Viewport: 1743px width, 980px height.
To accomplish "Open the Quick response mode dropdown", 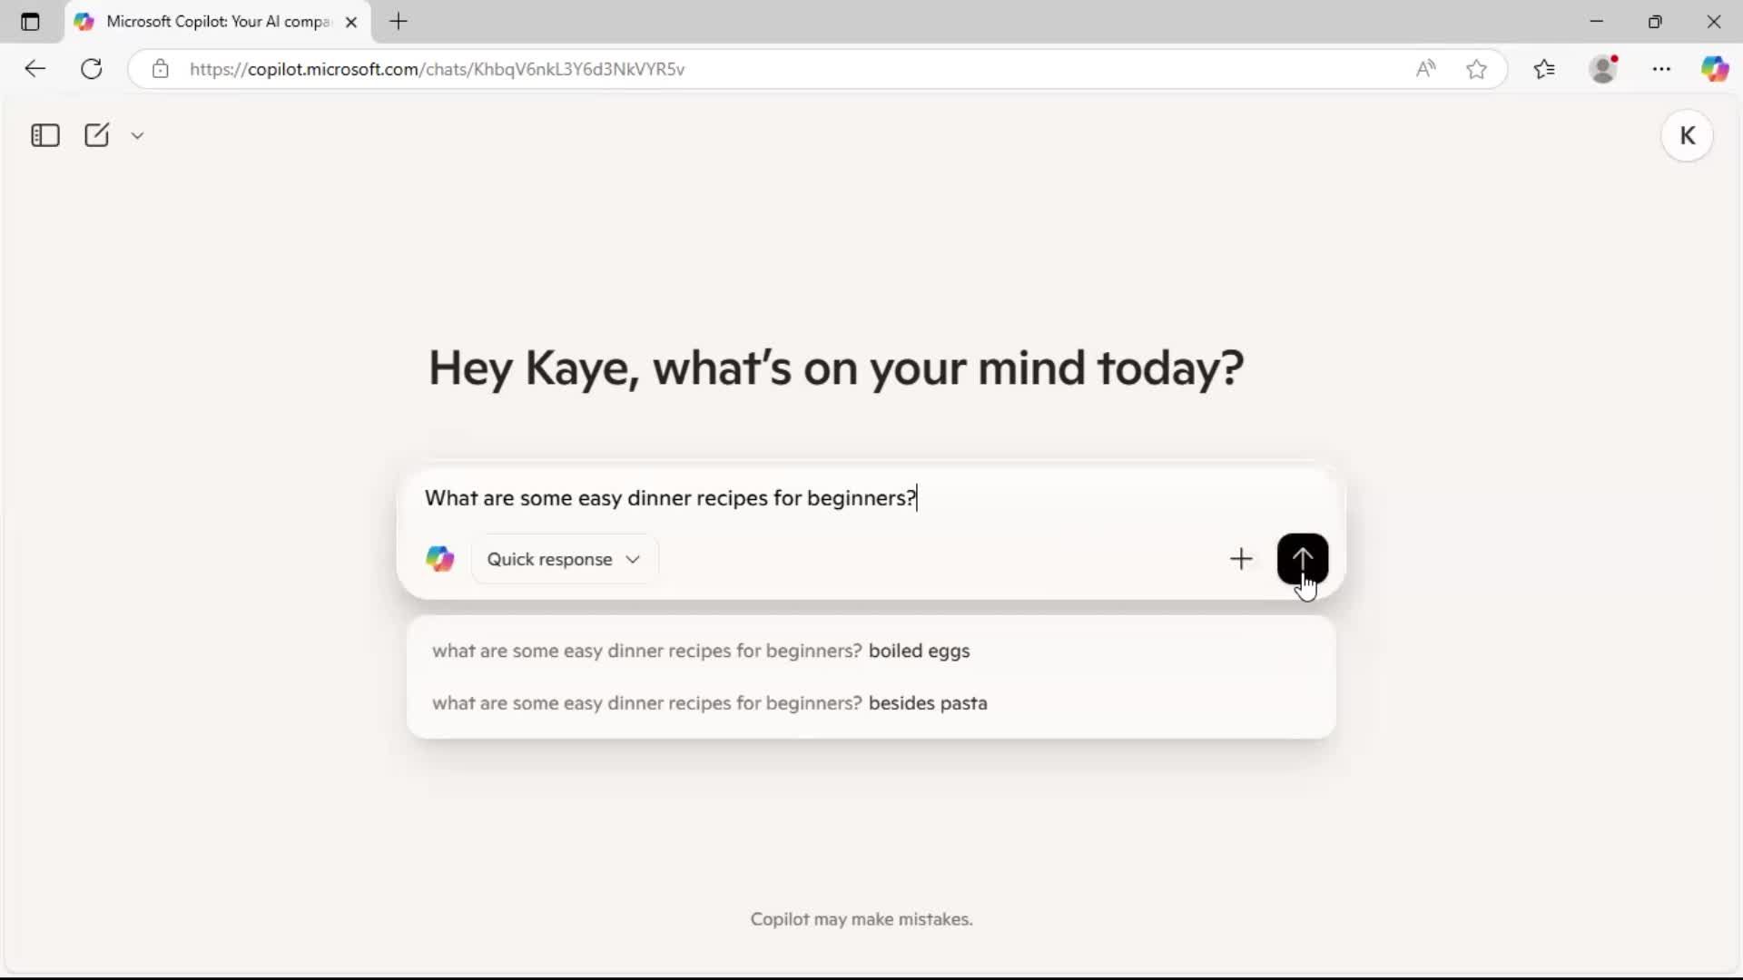I will click(564, 559).
